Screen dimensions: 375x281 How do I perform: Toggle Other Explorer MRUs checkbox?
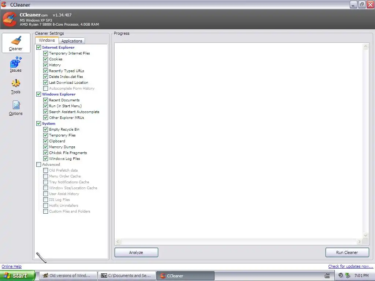[45, 117]
